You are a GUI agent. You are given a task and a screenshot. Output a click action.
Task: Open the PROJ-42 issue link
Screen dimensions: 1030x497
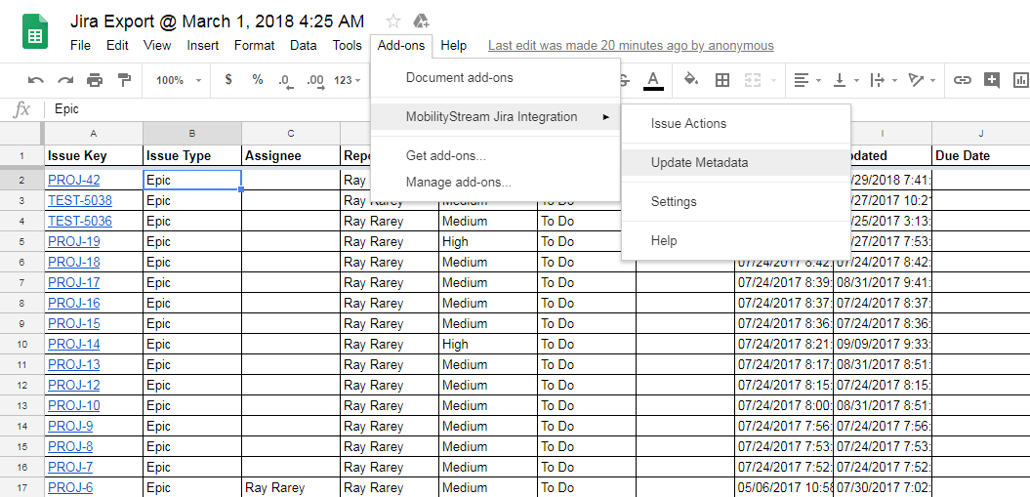[x=74, y=181]
